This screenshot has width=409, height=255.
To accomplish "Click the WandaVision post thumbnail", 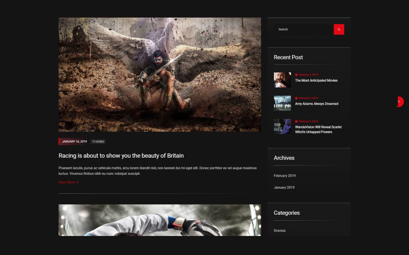I will click(282, 127).
